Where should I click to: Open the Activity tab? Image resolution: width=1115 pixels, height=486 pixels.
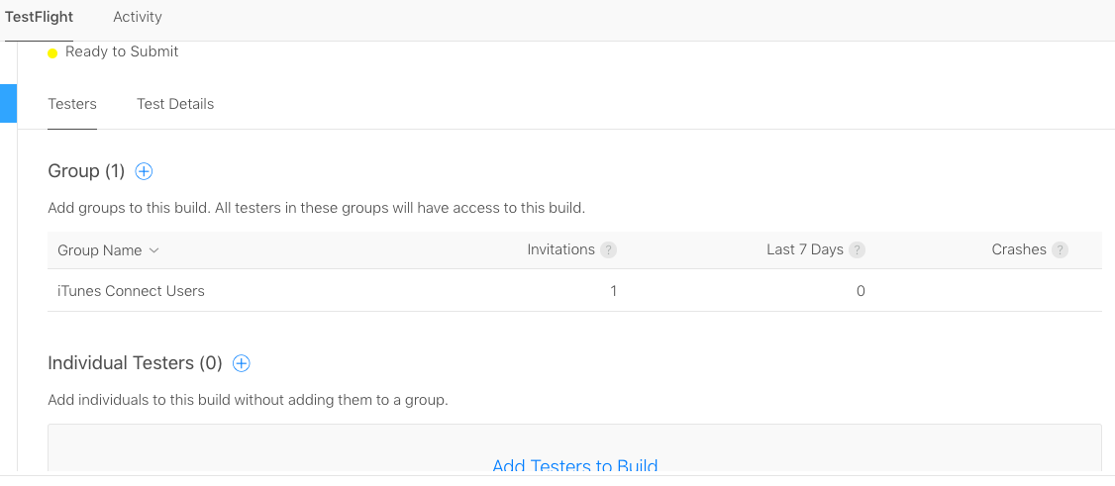click(138, 17)
